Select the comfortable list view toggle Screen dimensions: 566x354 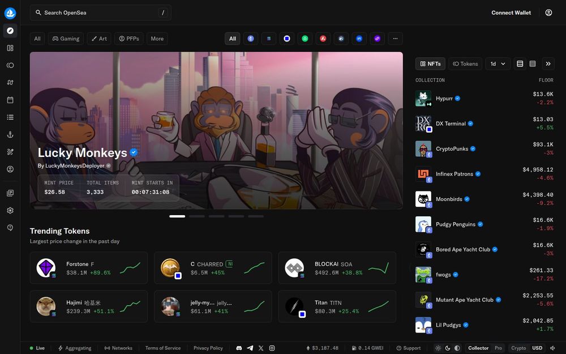(x=520, y=63)
